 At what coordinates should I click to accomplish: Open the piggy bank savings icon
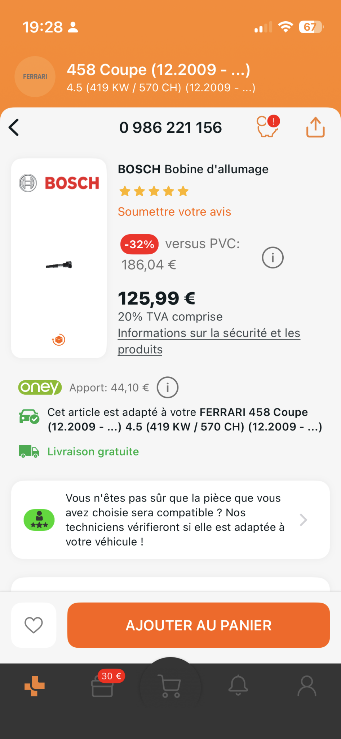pos(268,127)
